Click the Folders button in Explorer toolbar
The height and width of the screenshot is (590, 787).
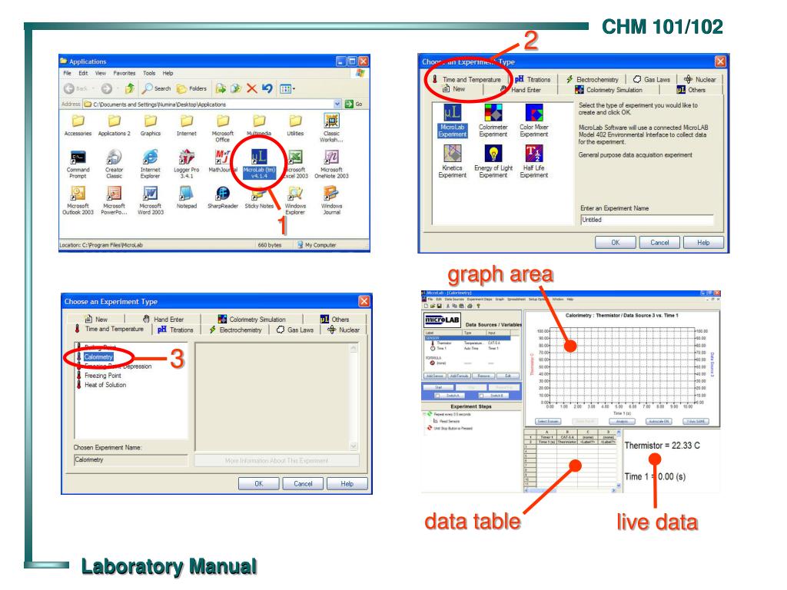click(x=191, y=89)
